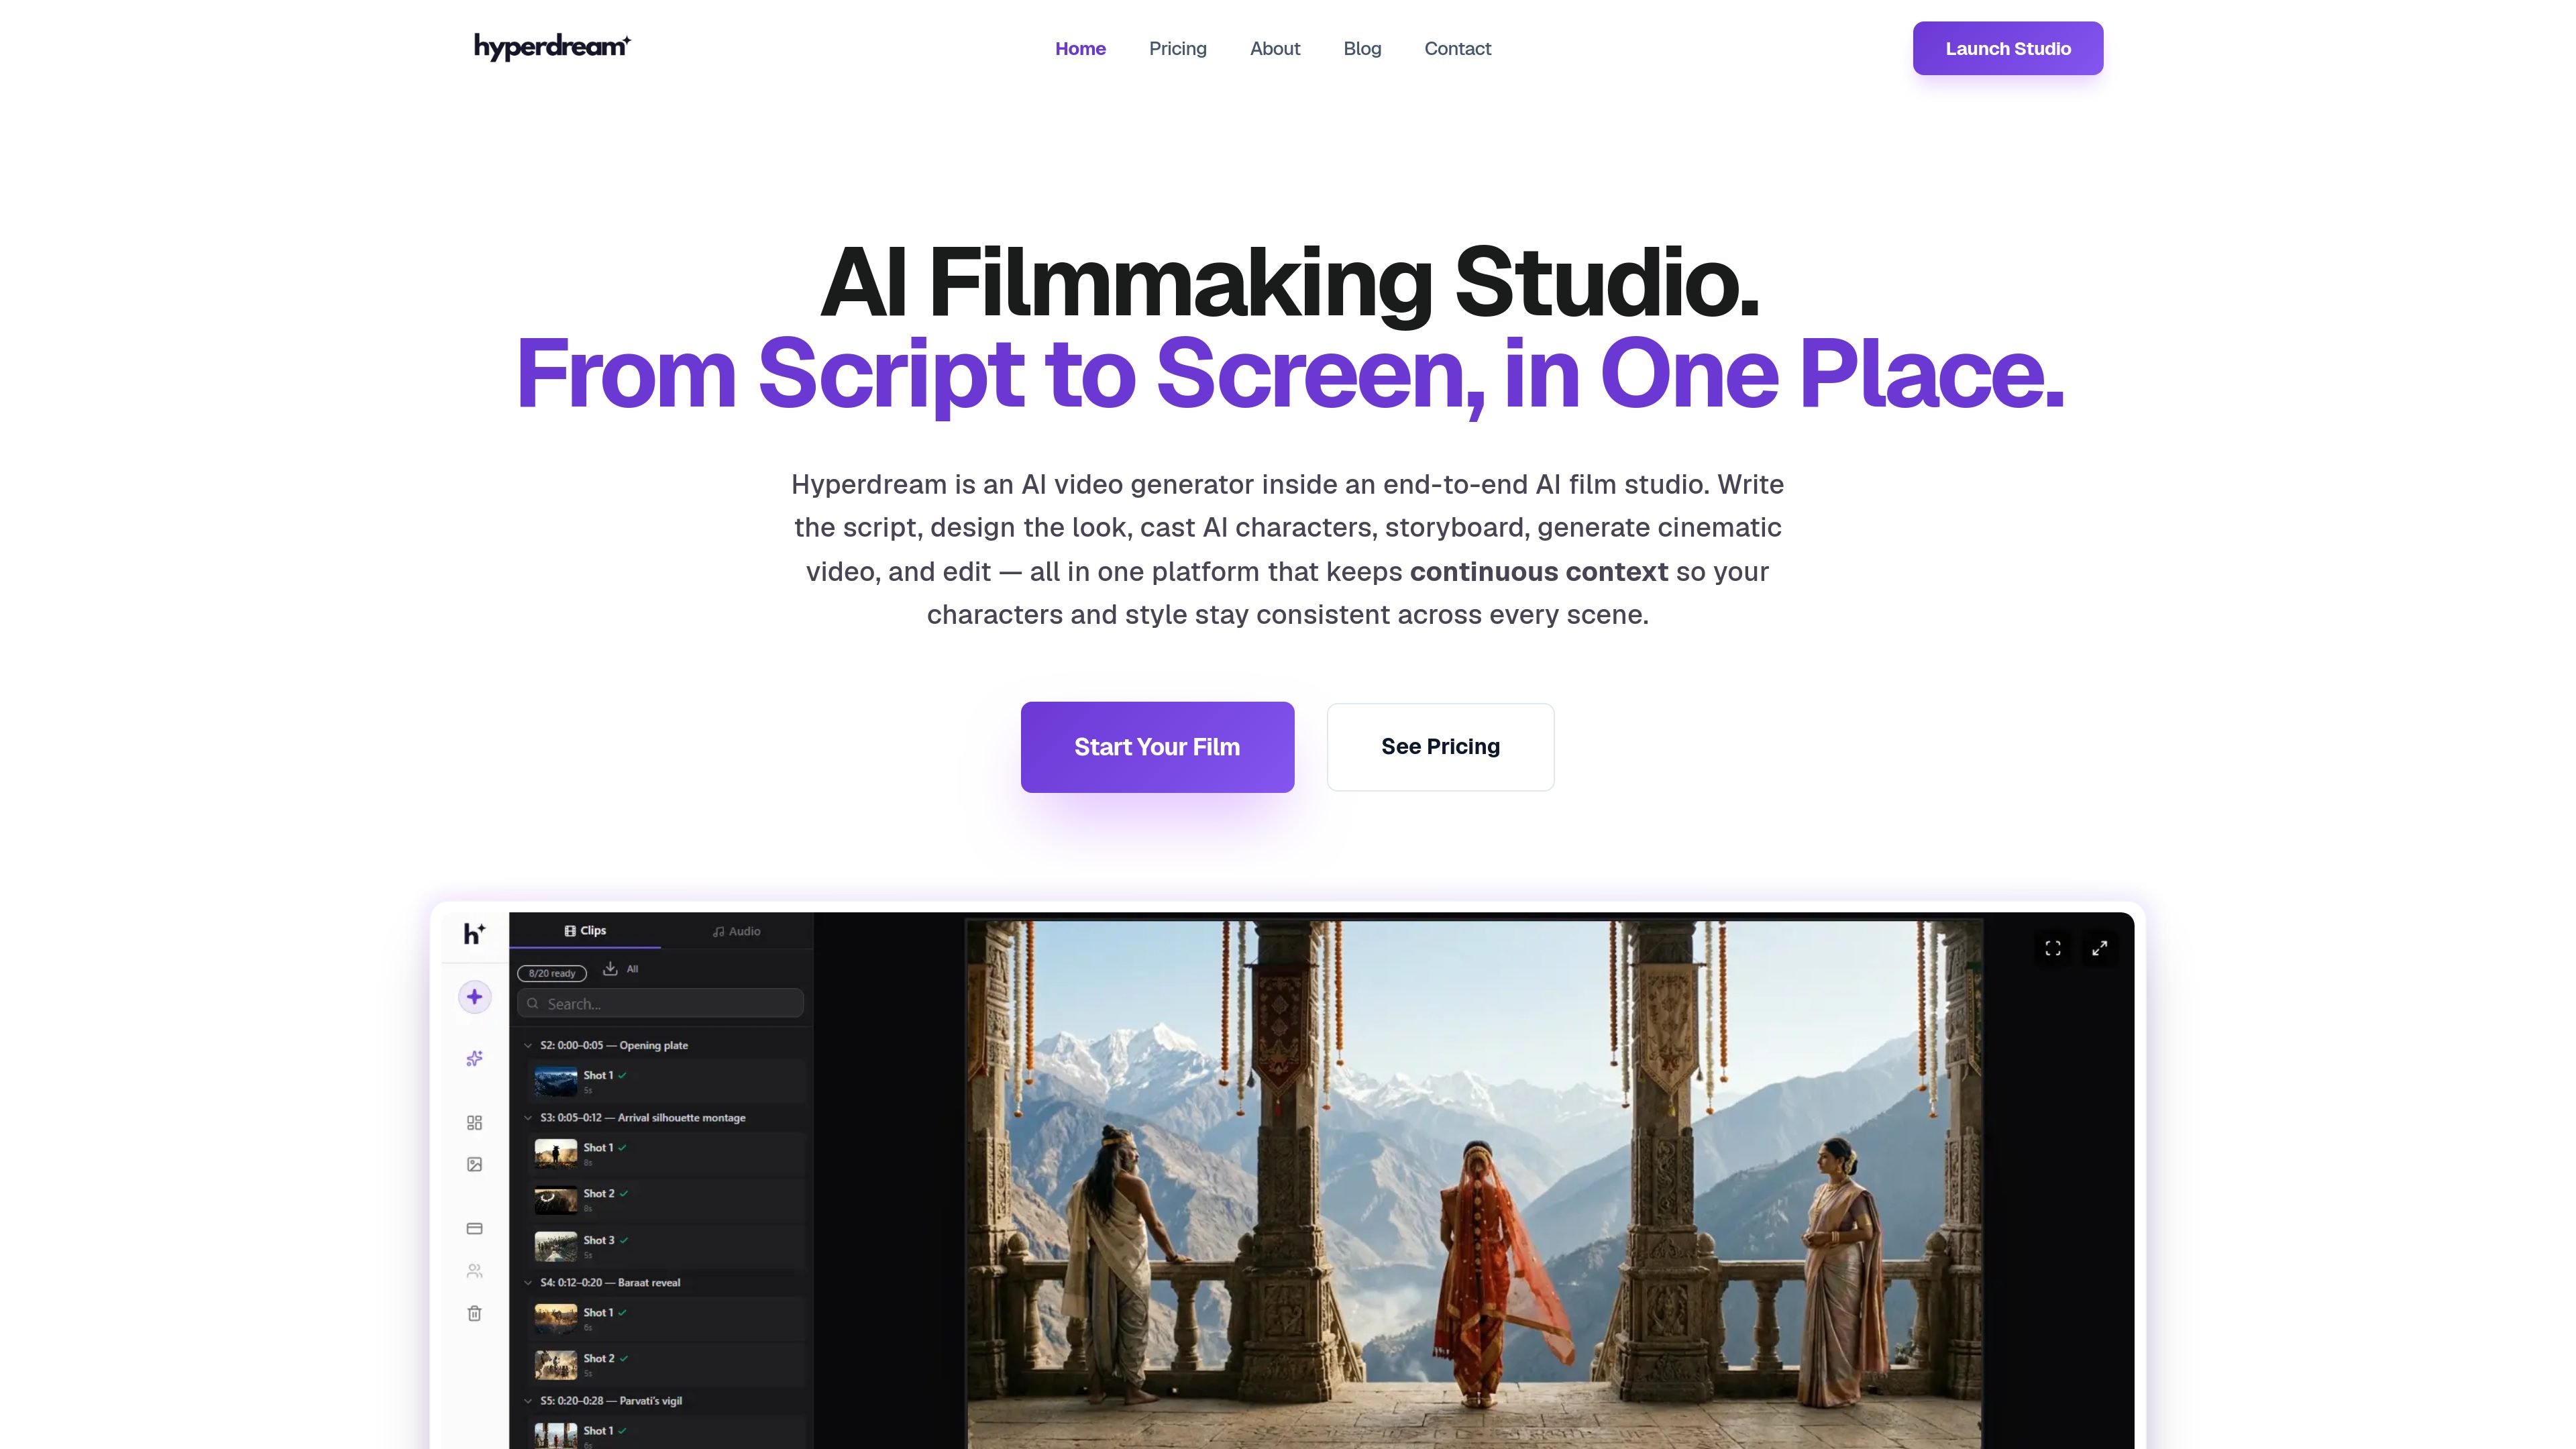Click the trash bin icon in sidebar
This screenshot has height=1449, width=2576.
[x=475, y=1313]
